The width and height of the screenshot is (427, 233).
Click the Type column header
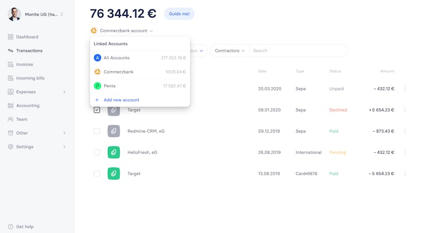pos(300,71)
